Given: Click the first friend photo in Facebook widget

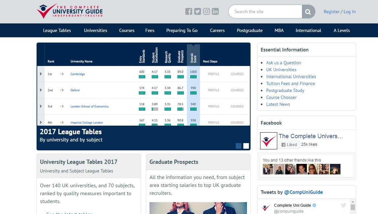Looking at the screenshot, I should 268,169.
